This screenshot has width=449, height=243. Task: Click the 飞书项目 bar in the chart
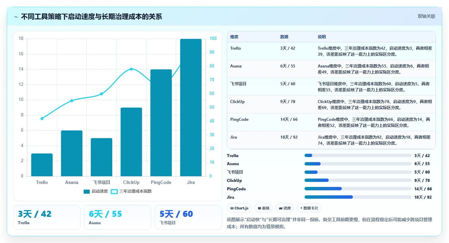(x=101, y=157)
